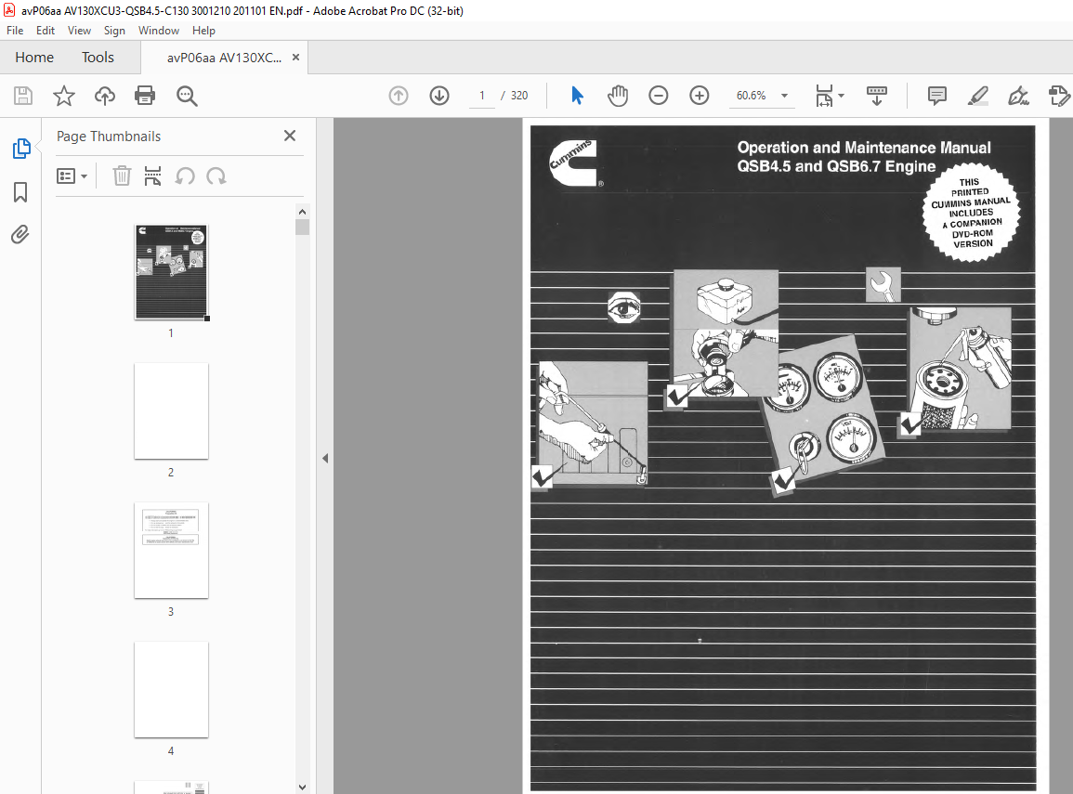Open the Bookmarks panel icon
The image size is (1073, 794).
click(20, 192)
